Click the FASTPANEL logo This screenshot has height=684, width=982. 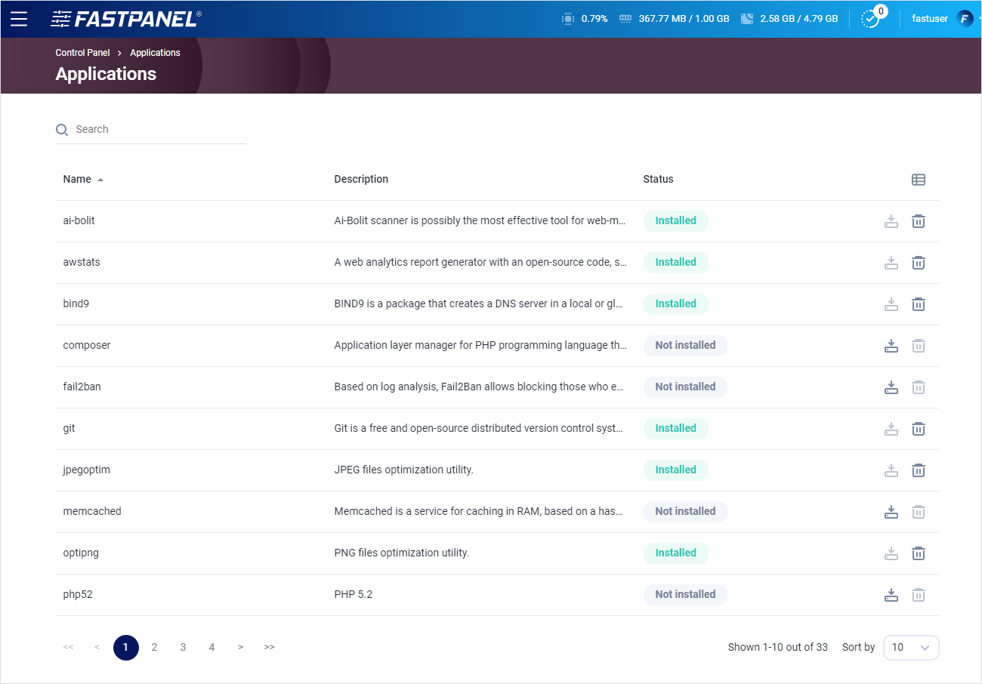125,19
